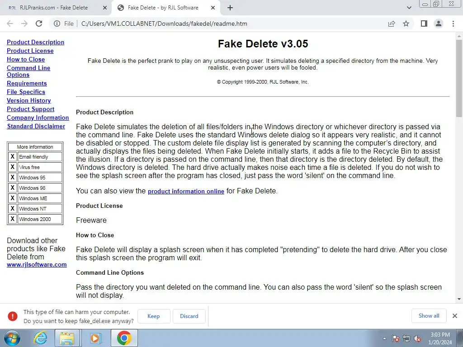The width and height of the screenshot is (463, 347).
Task: Open Chrome's three-dot menu
Action: tap(453, 23)
